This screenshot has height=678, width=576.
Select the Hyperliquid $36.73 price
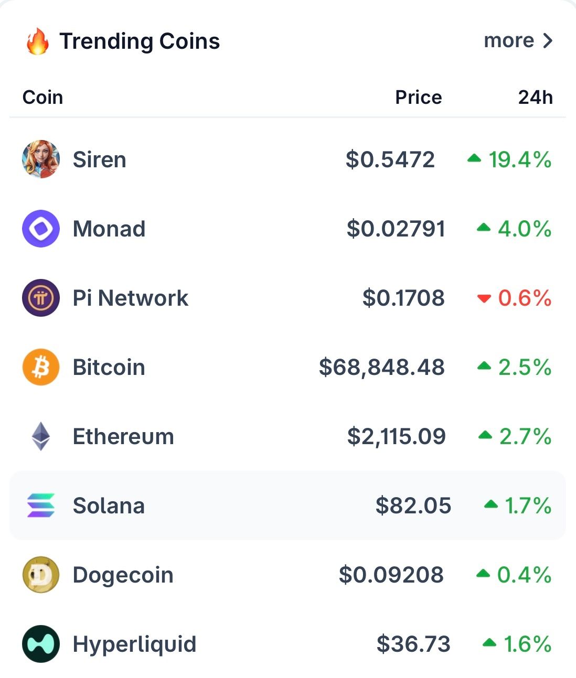pos(413,644)
